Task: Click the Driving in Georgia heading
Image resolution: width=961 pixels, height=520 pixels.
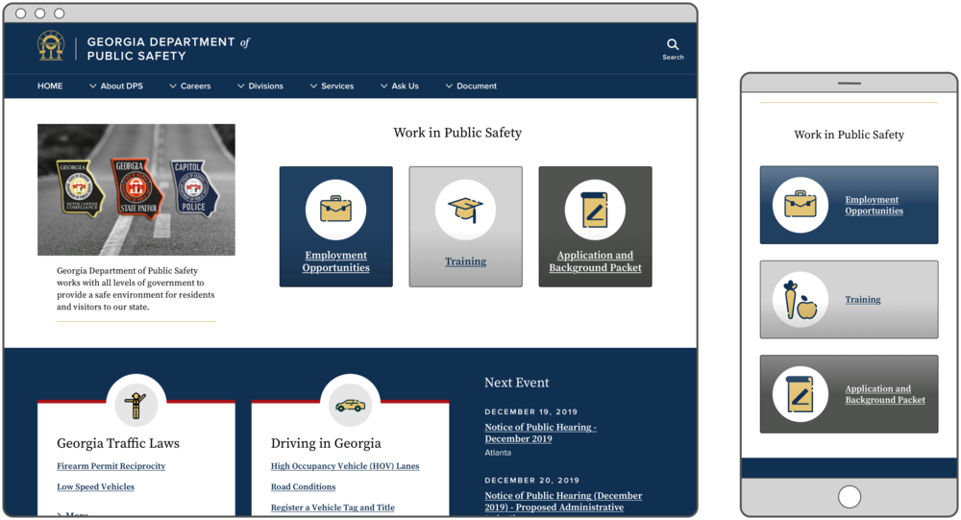Action: (x=326, y=443)
